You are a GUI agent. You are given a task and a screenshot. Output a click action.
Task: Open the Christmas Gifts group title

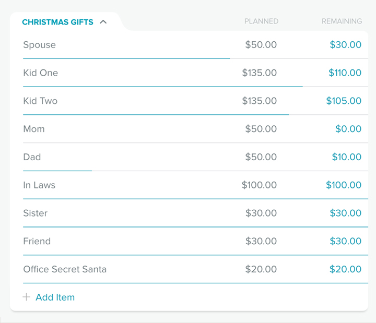[57, 22]
